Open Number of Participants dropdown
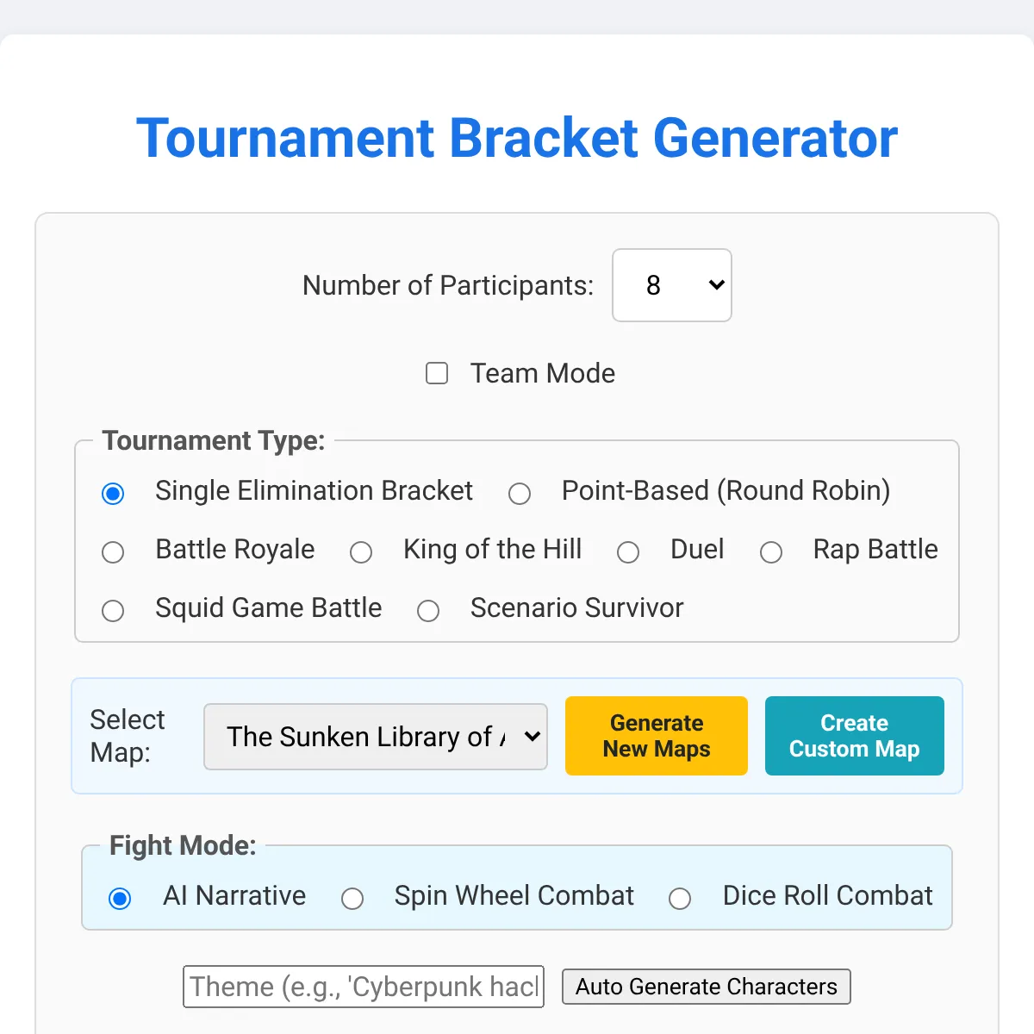 [x=672, y=285]
